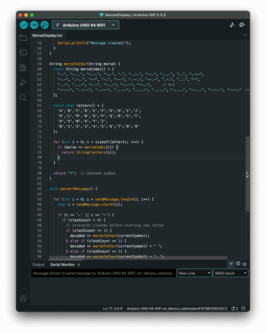Open editor tab options three-dot menu
The width and height of the screenshot is (266, 333).
(x=245, y=35)
